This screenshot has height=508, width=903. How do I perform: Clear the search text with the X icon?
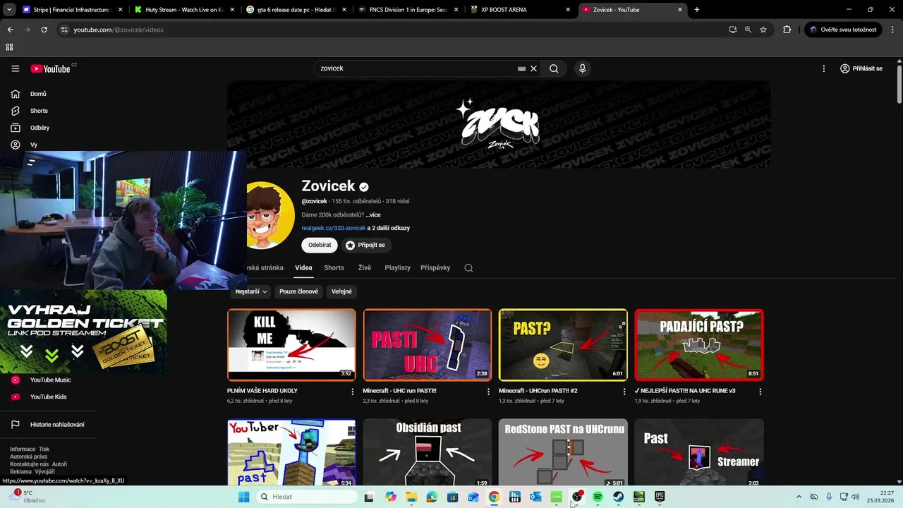pyautogui.click(x=534, y=68)
